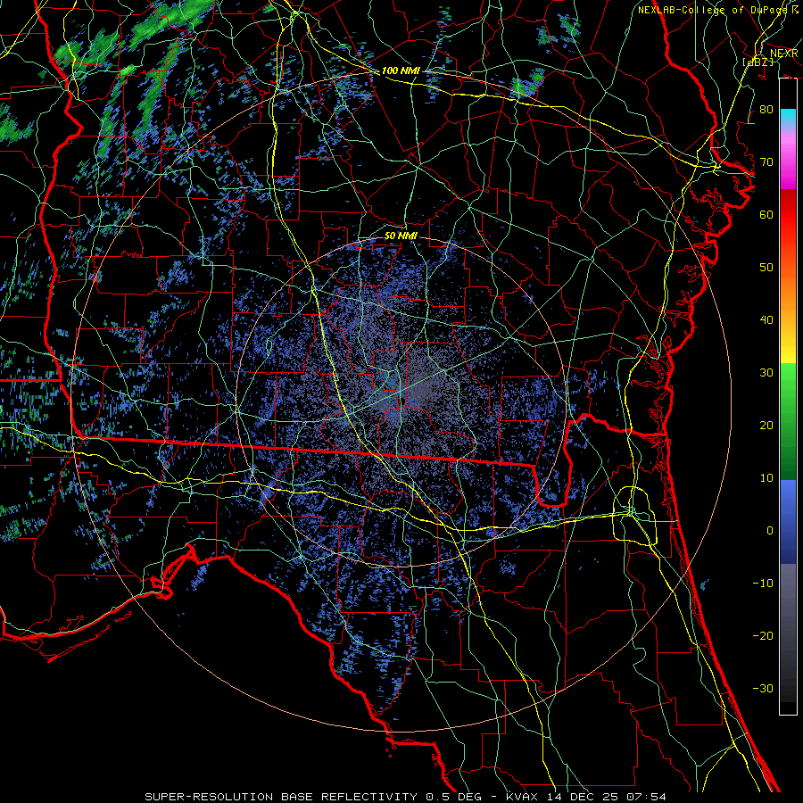Click the 80 value on the dBZ scale

[766, 110]
